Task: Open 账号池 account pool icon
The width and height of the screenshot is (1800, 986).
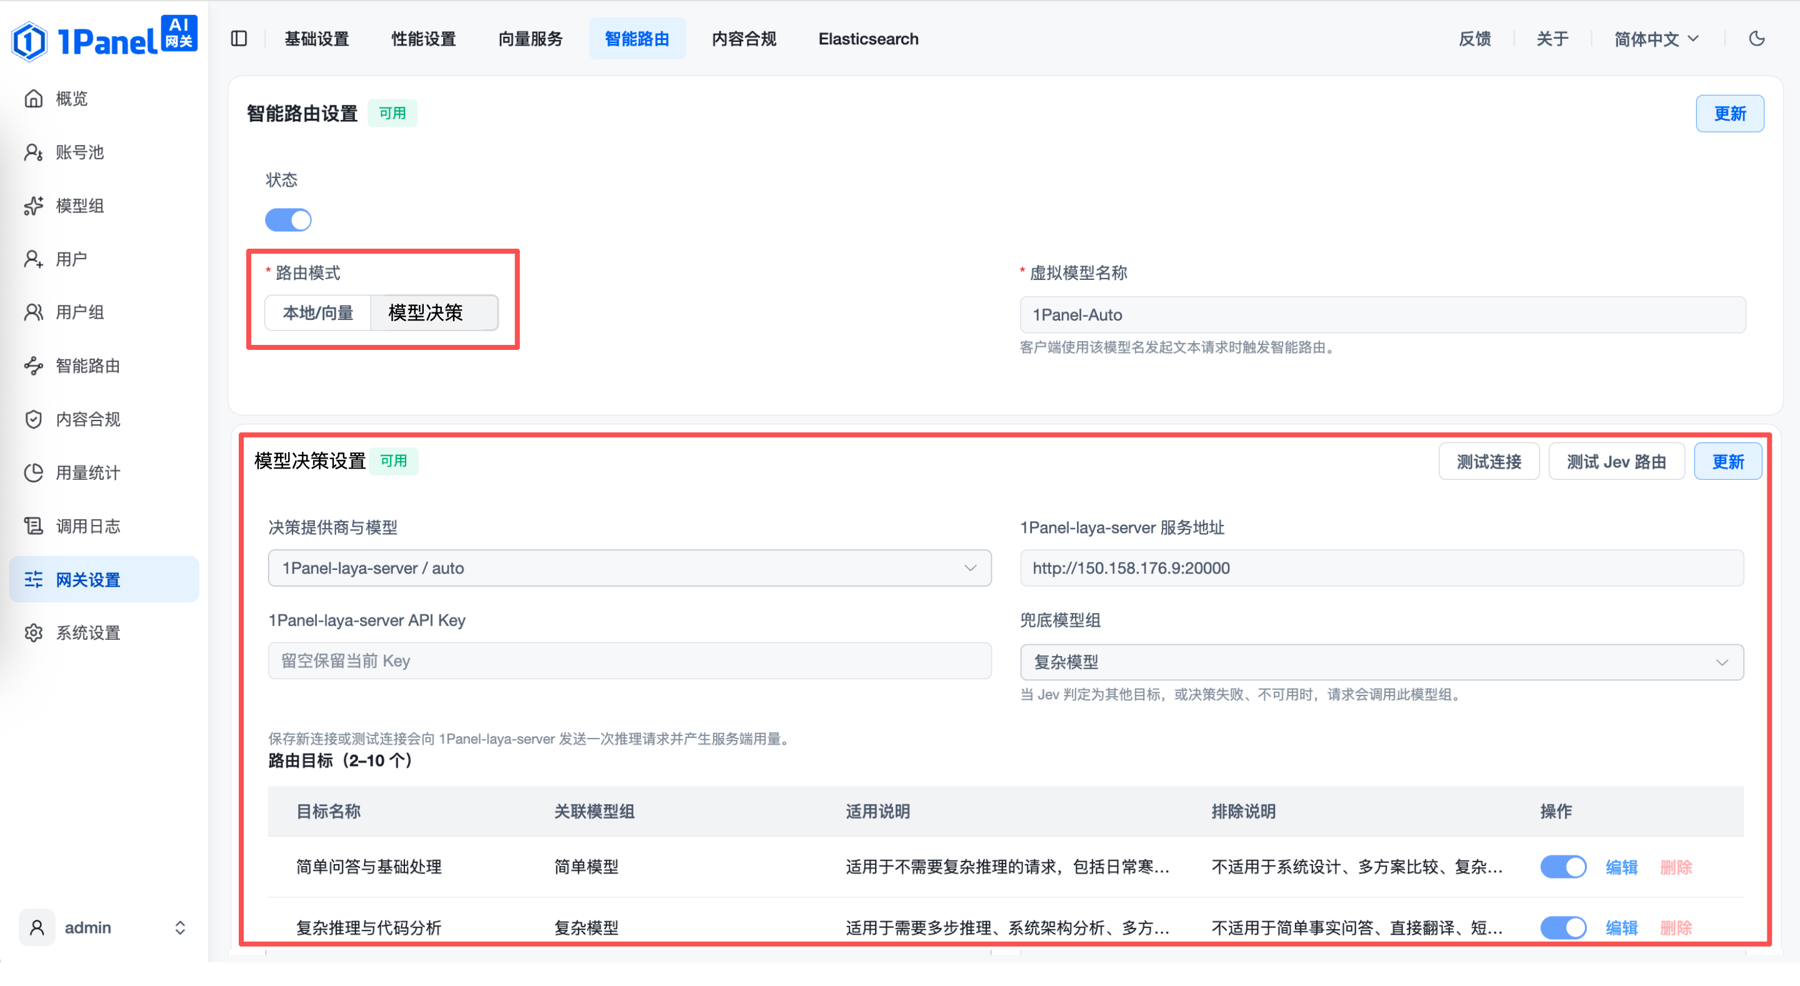Action: point(34,152)
